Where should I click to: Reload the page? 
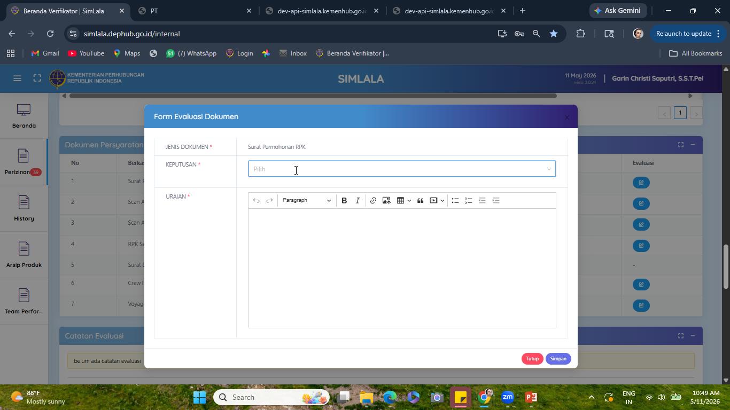coord(50,34)
